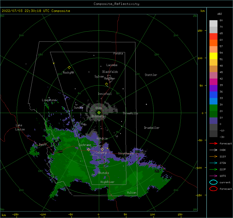Click the ThreeHills city label

130,113
